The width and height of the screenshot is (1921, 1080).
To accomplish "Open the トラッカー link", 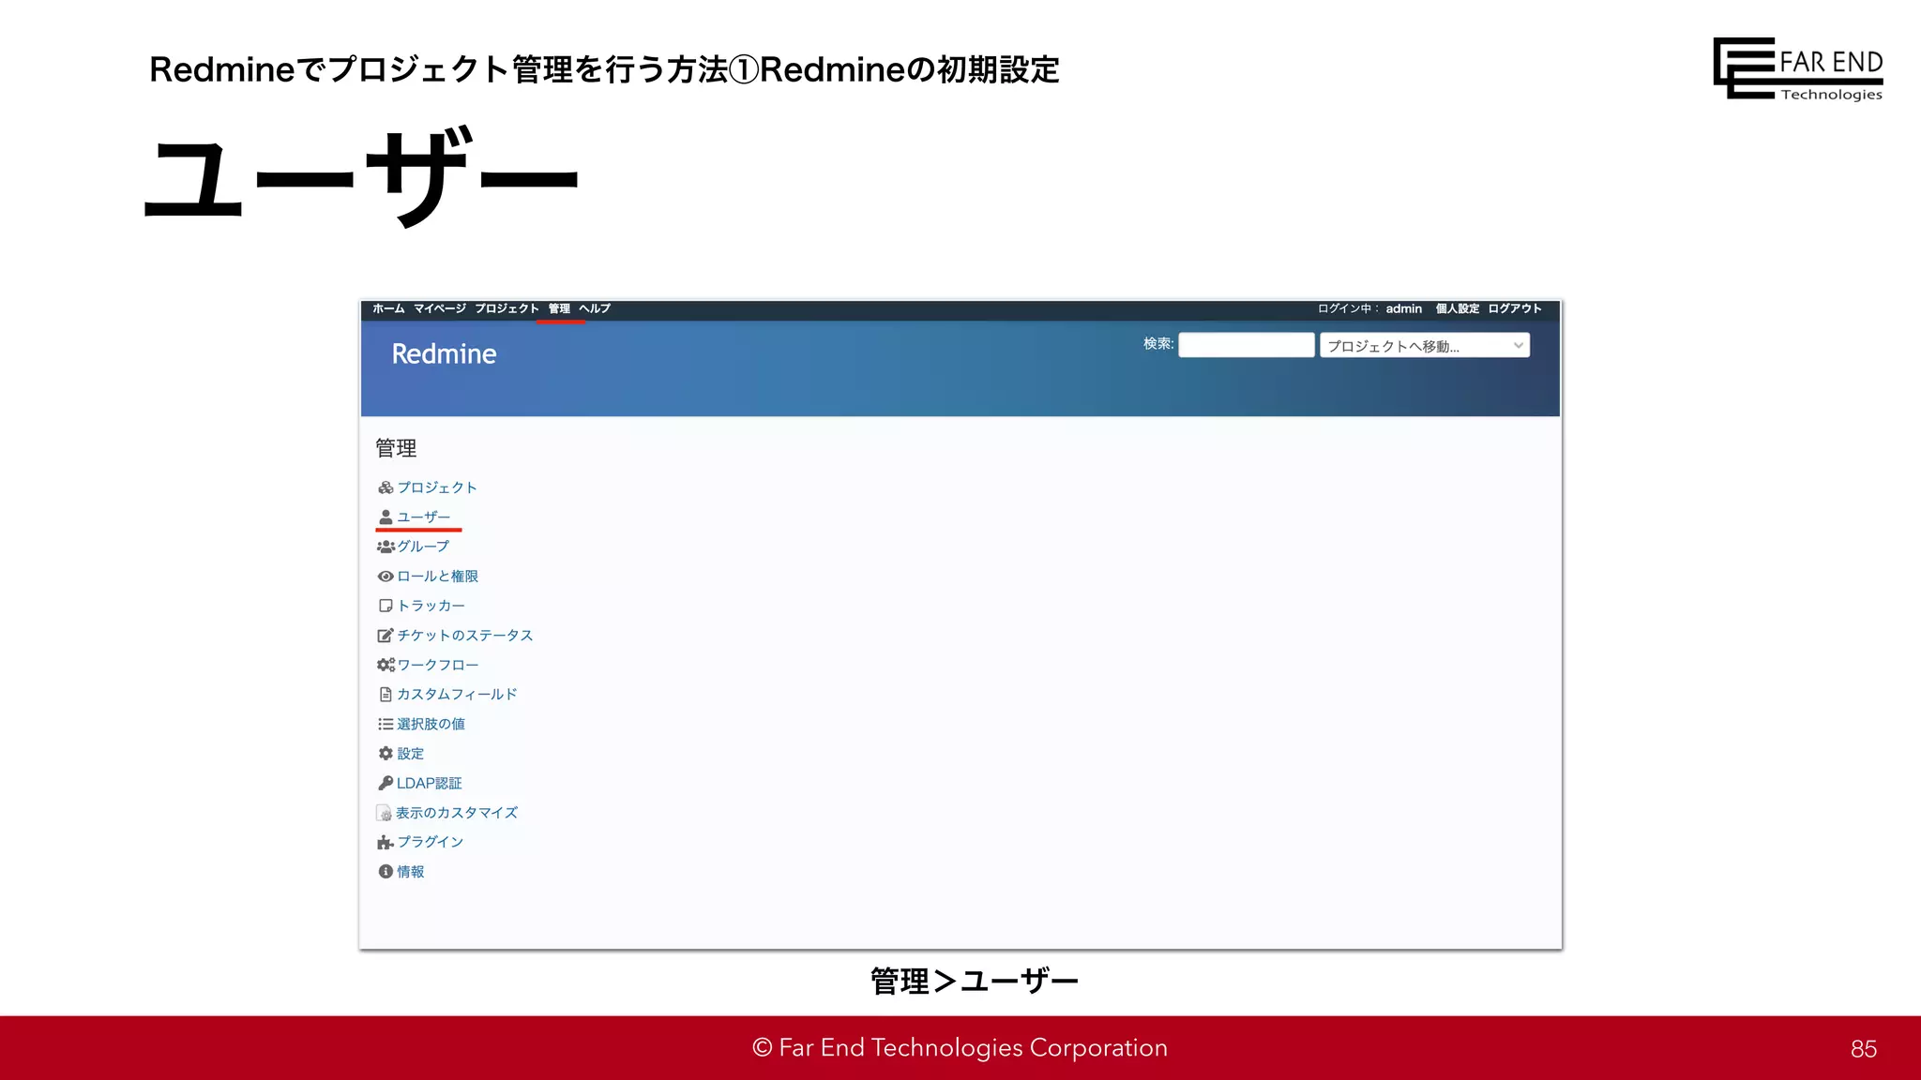I will coord(431,606).
